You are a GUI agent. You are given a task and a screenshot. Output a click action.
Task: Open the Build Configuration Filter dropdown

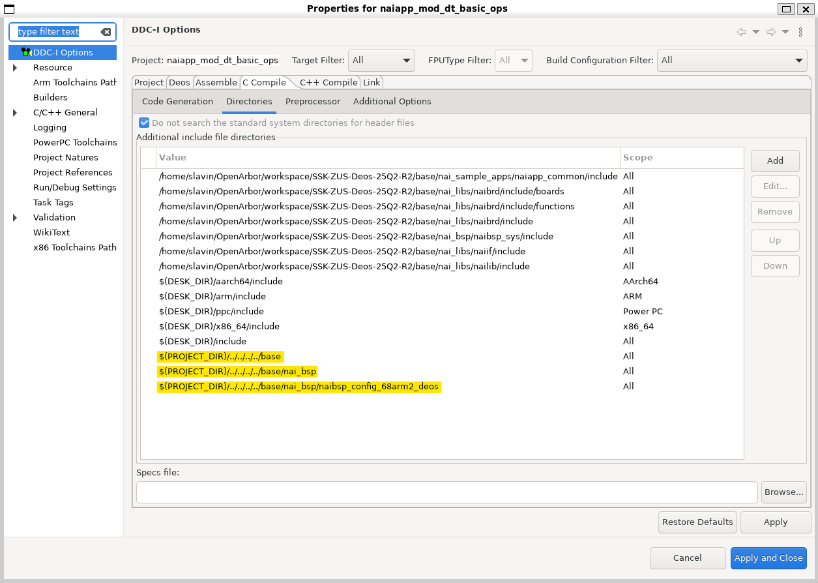pos(732,60)
